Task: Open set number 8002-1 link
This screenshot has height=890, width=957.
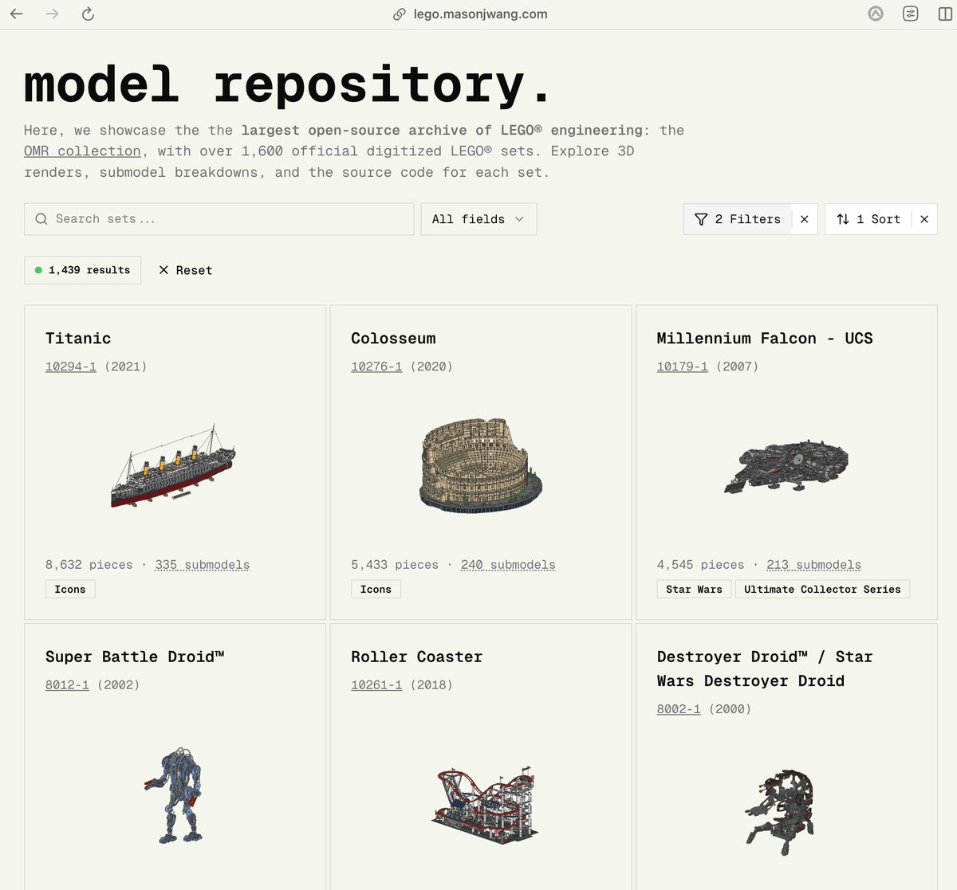Action: [679, 709]
